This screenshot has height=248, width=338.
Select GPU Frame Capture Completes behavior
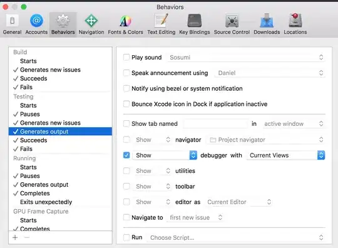tap(60, 228)
